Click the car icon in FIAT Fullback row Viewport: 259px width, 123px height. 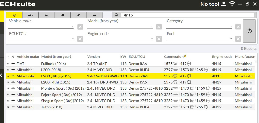pyautogui.click(x=13, y=64)
